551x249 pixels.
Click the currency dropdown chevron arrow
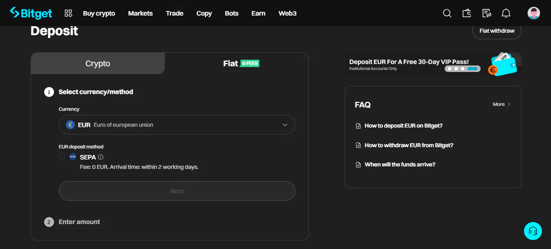coord(285,125)
